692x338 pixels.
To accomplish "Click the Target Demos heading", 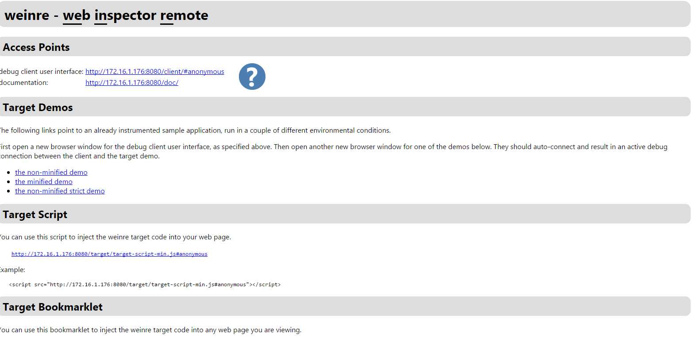I will (38, 107).
